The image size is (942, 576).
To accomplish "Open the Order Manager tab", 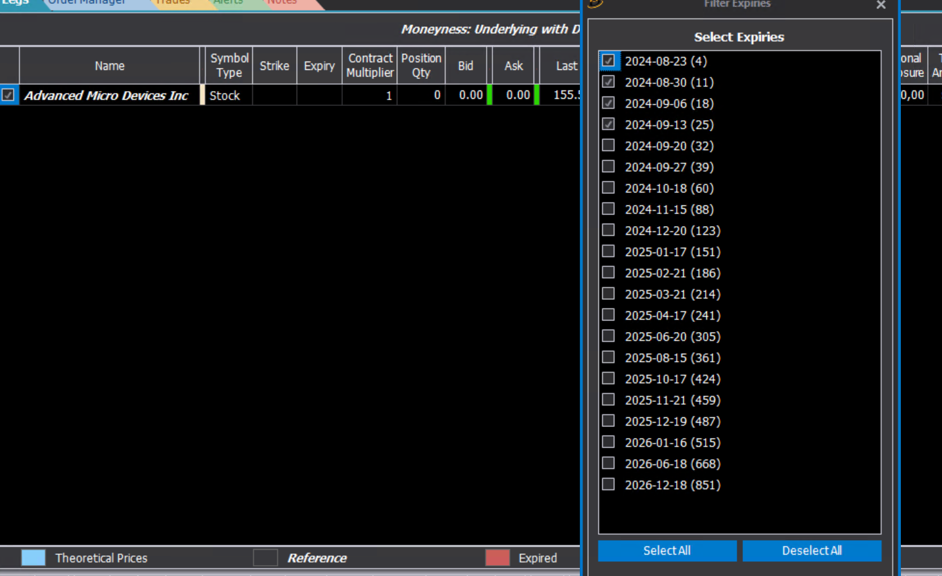I will pyautogui.click(x=87, y=3).
